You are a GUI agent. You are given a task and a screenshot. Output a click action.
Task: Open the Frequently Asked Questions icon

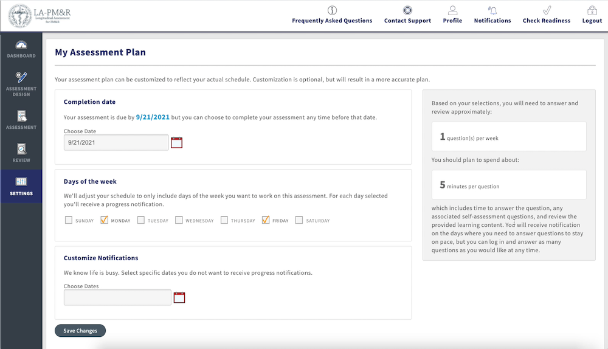(x=332, y=10)
